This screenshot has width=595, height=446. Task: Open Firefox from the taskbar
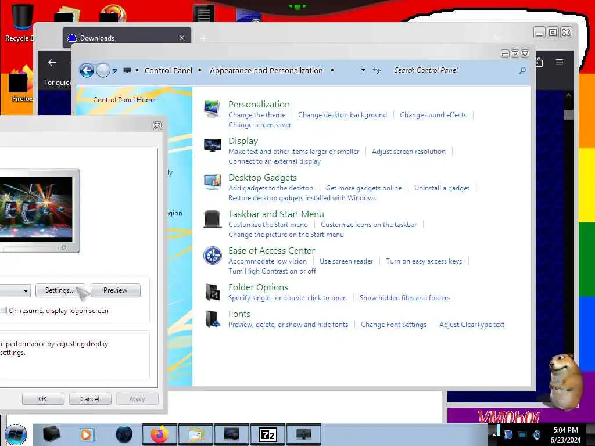click(x=159, y=434)
